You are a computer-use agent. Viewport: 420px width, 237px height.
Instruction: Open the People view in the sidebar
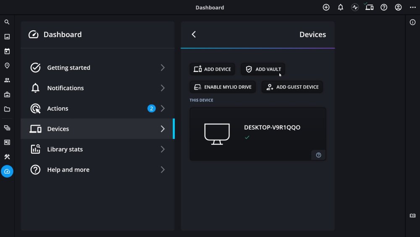(x=7, y=80)
